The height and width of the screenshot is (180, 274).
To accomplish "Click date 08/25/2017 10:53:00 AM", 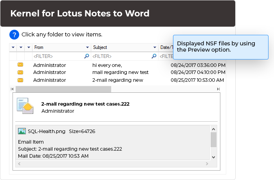I will coord(197,80).
